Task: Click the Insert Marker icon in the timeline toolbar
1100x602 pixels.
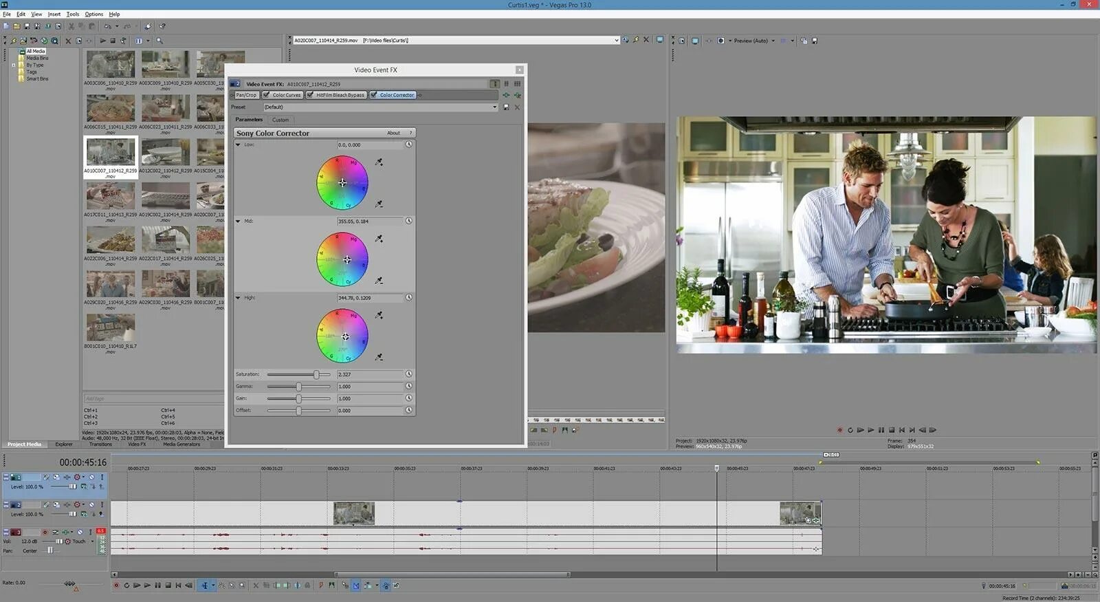Action: (321, 585)
